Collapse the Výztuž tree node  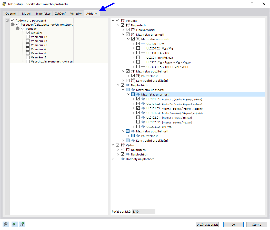pyautogui.click(x=113, y=145)
